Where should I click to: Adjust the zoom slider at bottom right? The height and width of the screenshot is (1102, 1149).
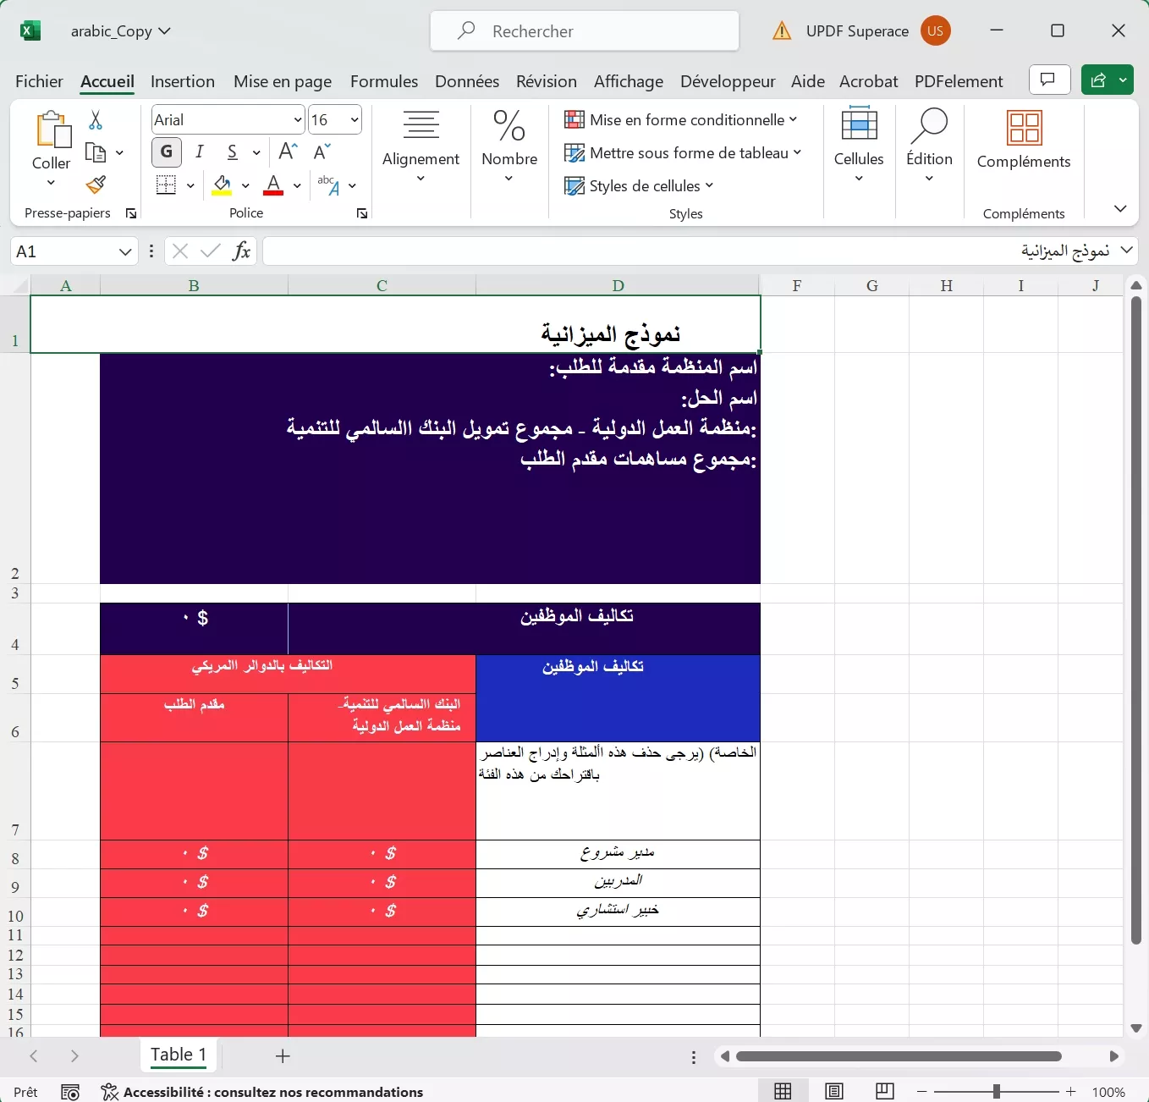997,1092
